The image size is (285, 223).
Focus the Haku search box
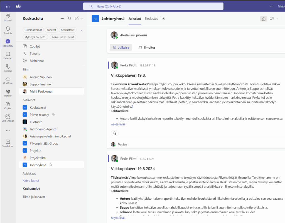pos(153,6)
